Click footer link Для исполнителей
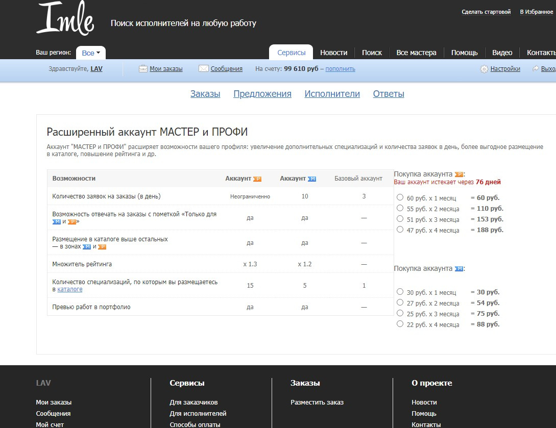The height and width of the screenshot is (428, 556). (198, 414)
